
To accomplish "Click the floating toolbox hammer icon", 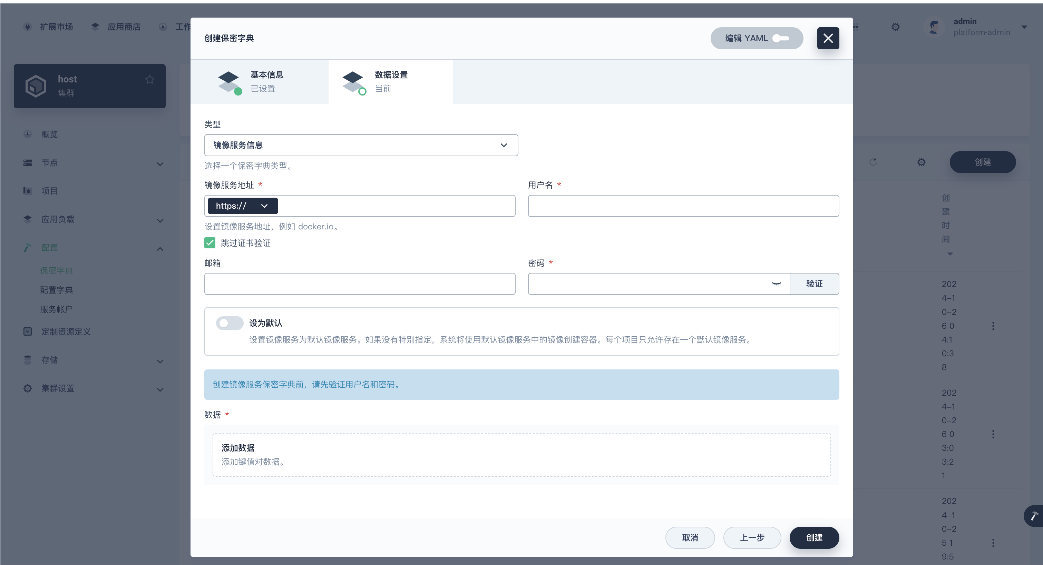I will (1034, 516).
